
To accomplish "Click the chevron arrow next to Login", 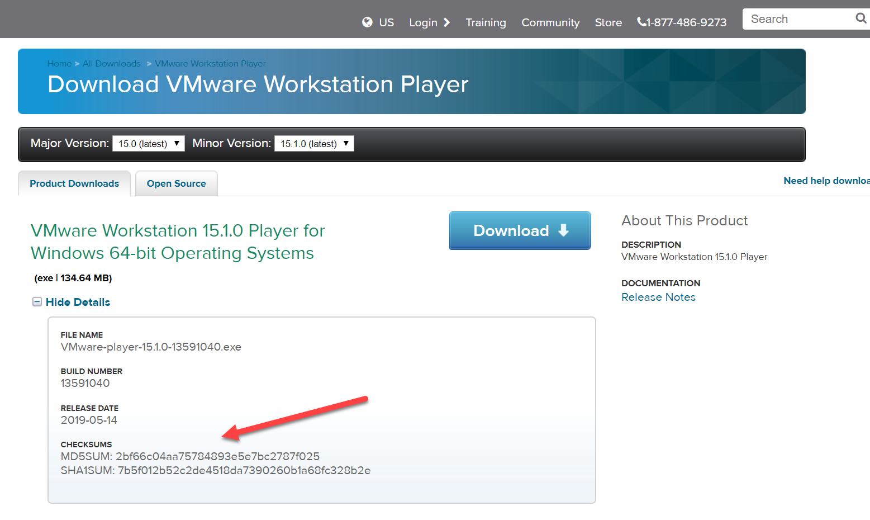I will tap(446, 22).
